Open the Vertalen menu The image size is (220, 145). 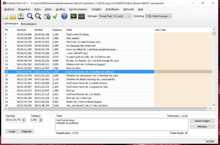[x=96, y=9]
